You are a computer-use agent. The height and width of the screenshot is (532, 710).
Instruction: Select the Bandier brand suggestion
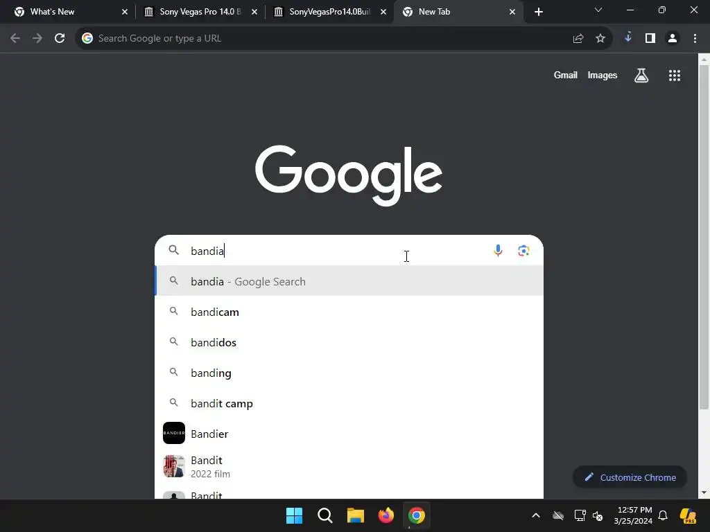click(x=349, y=434)
